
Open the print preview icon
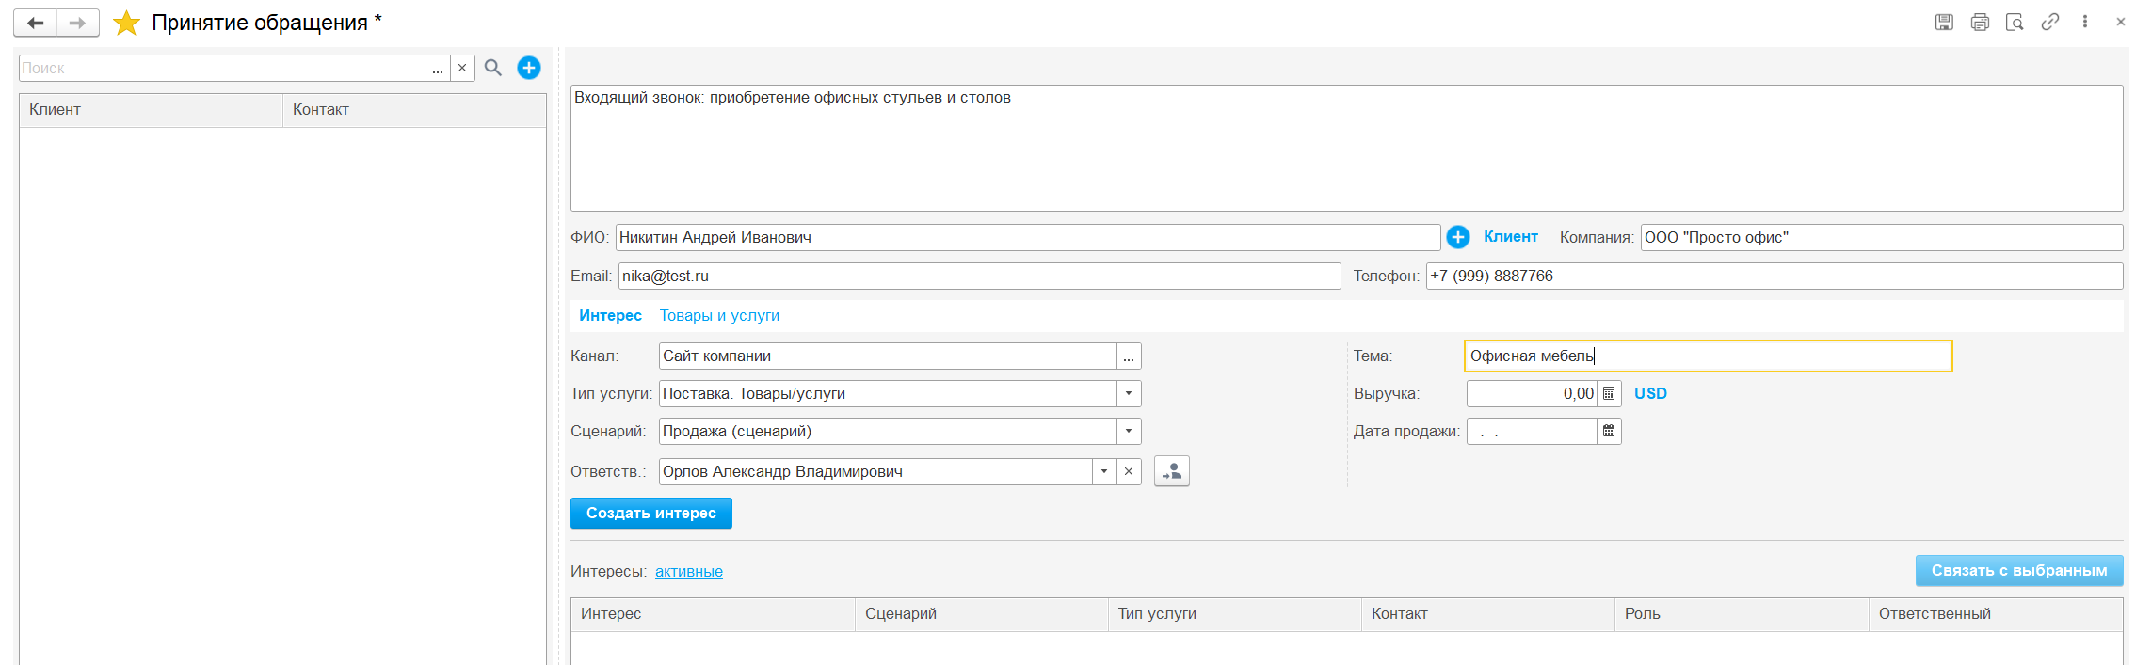[2015, 22]
